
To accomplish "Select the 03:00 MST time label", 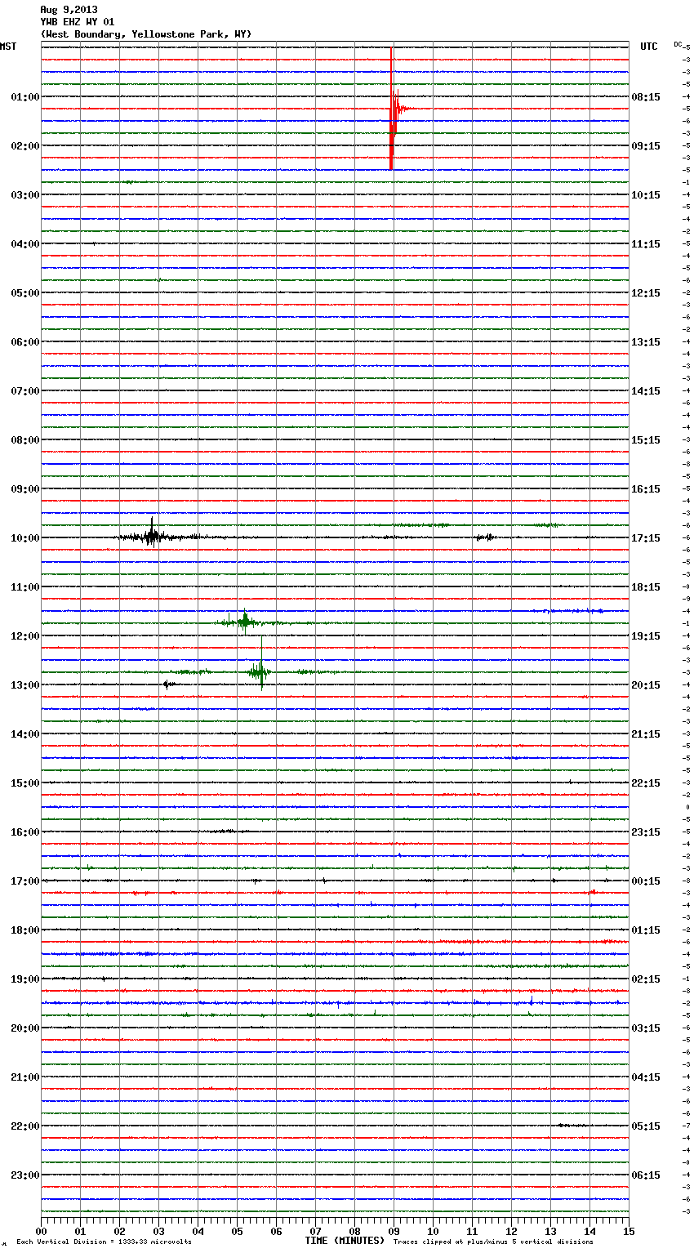I will pyautogui.click(x=25, y=195).
